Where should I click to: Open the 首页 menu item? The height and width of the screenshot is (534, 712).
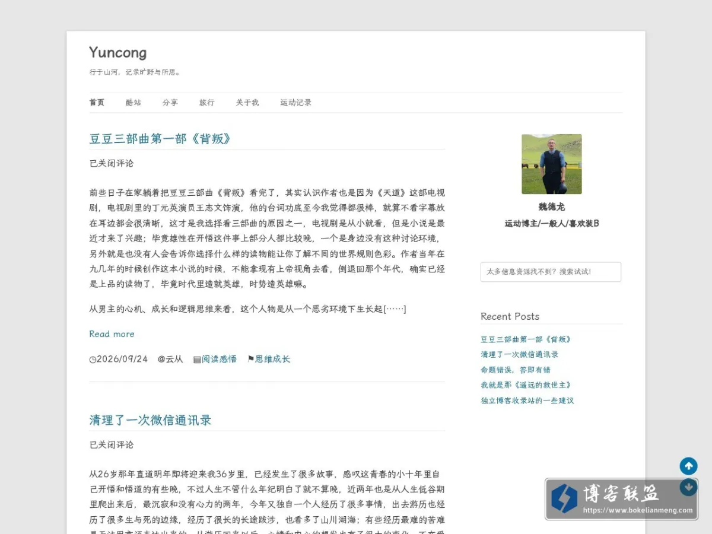click(x=97, y=103)
